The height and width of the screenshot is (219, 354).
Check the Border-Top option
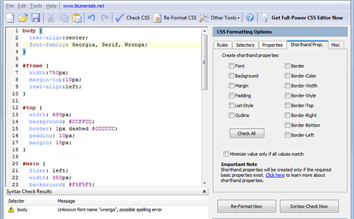tap(287, 106)
